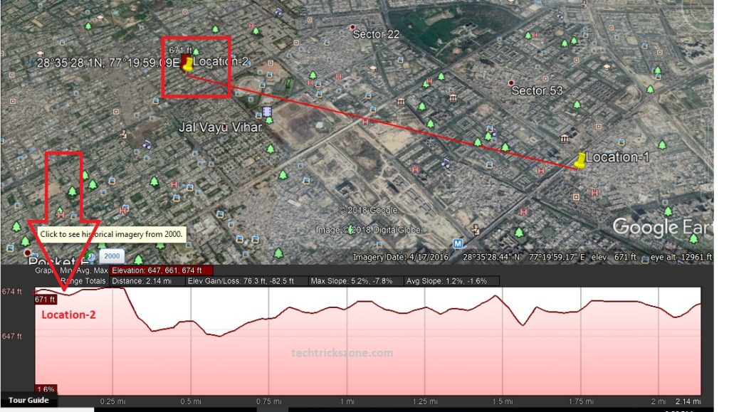Image resolution: width=729 pixels, height=412 pixels.
Task: Select the Metro station M icon
Action: [458, 243]
